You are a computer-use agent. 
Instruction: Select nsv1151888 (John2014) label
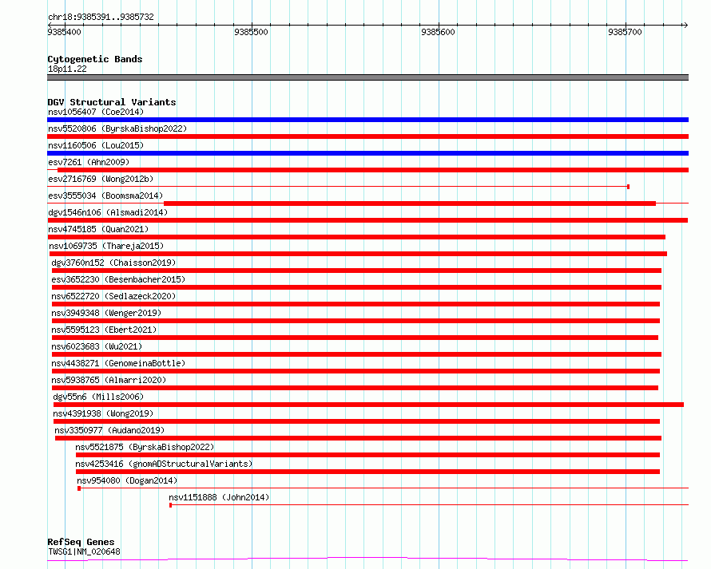click(220, 497)
